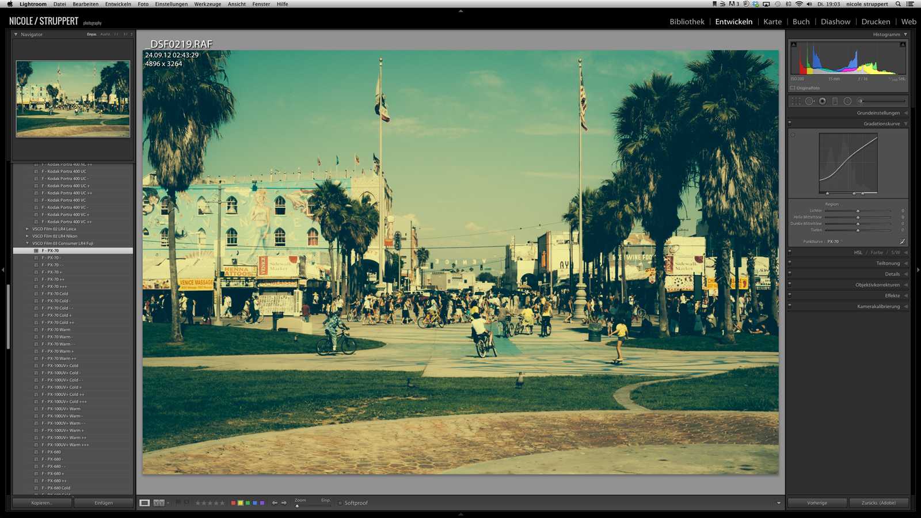Open AirPlay display menu
Image resolution: width=921 pixels, height=518 pixels.
click(x=766, y=4)
